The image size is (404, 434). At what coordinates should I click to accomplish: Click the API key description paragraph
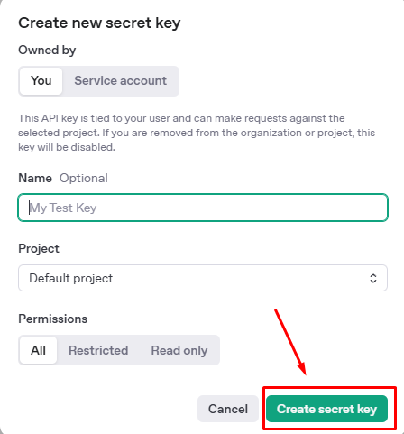point(197,133)
